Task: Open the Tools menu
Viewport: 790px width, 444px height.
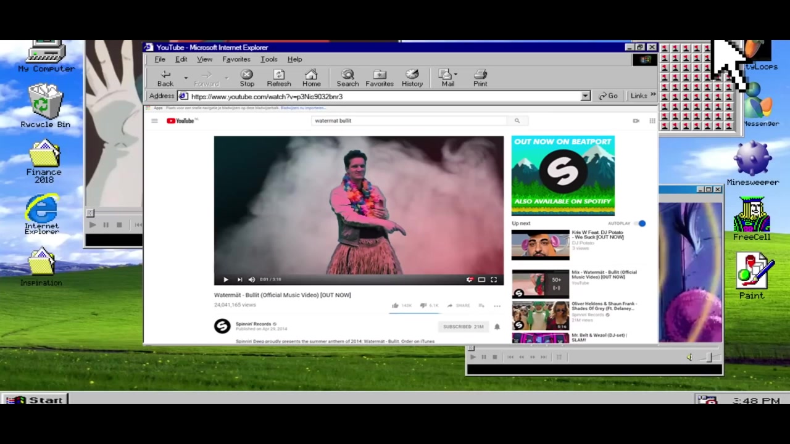Action: click(269, 59)
